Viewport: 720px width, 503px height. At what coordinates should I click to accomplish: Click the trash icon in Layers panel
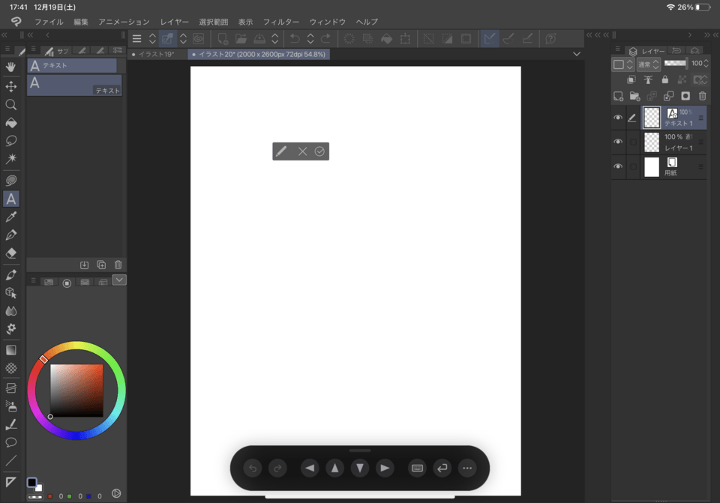click(702, 96)
